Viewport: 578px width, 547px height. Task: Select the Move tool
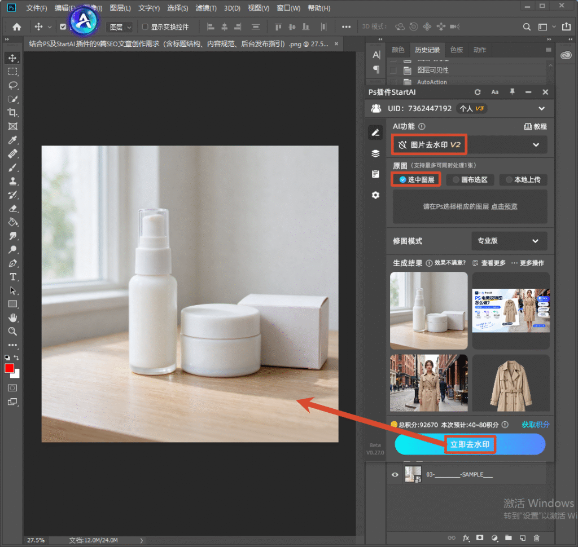click(12, 58)
